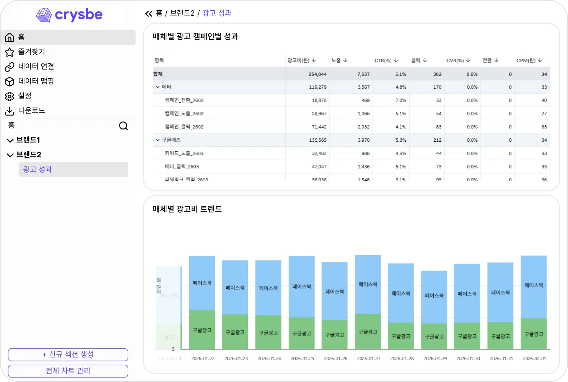Select 광고 성과 under 브랜드2
568x382 pixels.
37,169
